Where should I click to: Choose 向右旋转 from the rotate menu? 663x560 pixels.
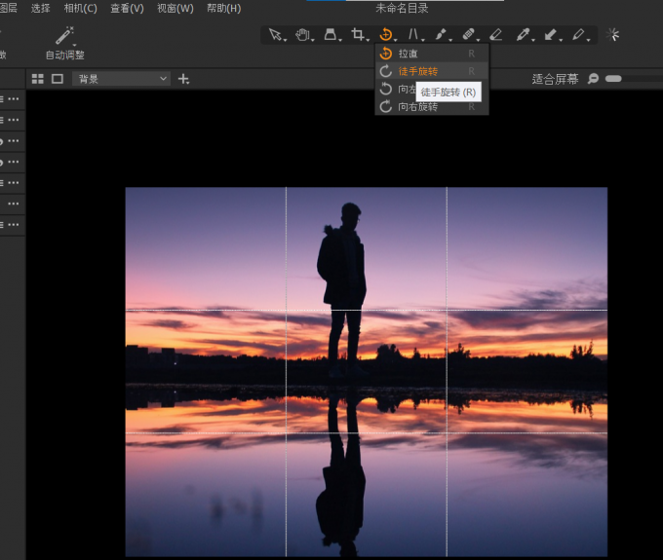[432, 106]
